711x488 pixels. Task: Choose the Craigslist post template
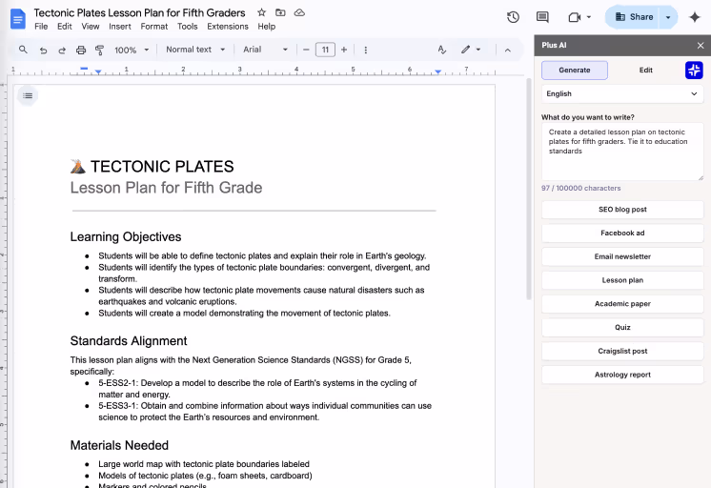(622, 351)
